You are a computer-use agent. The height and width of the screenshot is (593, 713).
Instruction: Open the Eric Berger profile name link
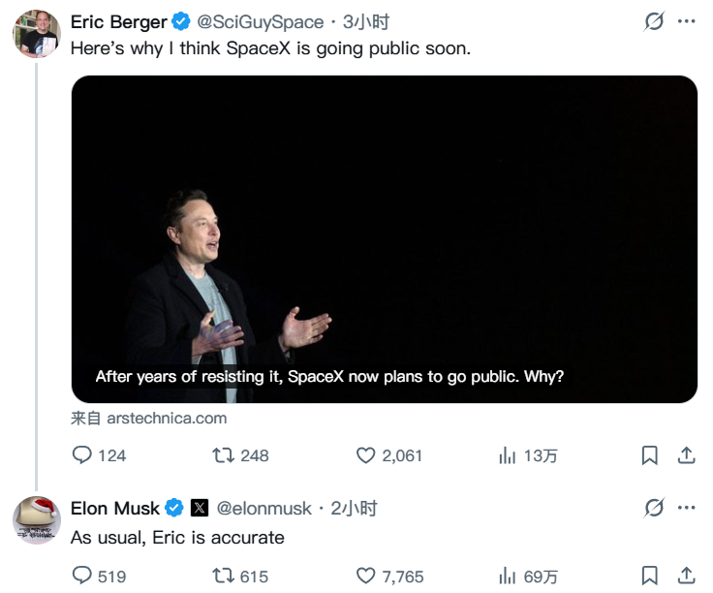(x=118, y=21)
